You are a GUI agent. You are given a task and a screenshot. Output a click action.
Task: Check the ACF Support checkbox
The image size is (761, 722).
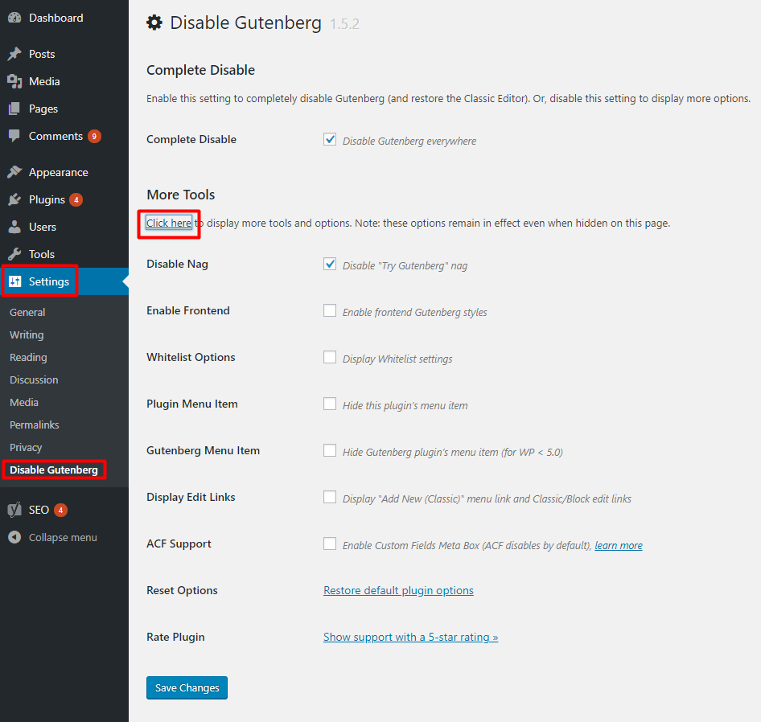click(330, 544)
